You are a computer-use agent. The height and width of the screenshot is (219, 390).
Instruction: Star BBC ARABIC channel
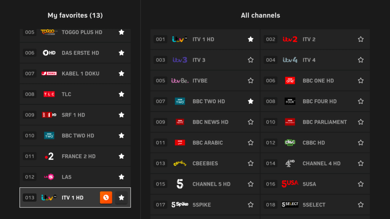click(251, 143)
